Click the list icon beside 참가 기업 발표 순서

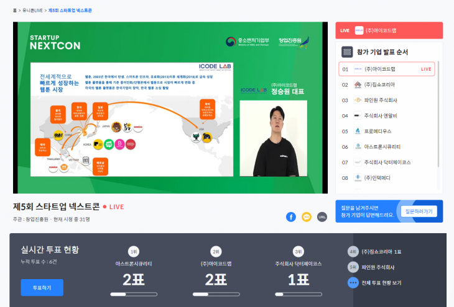[348, 51]
